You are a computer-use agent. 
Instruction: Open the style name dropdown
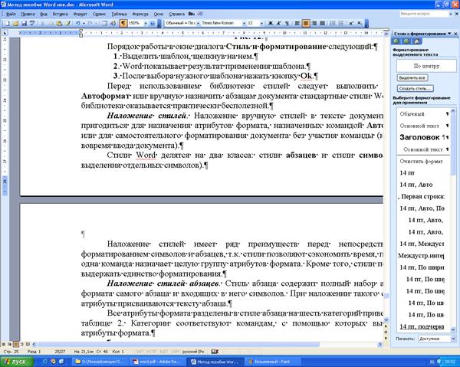199,23
